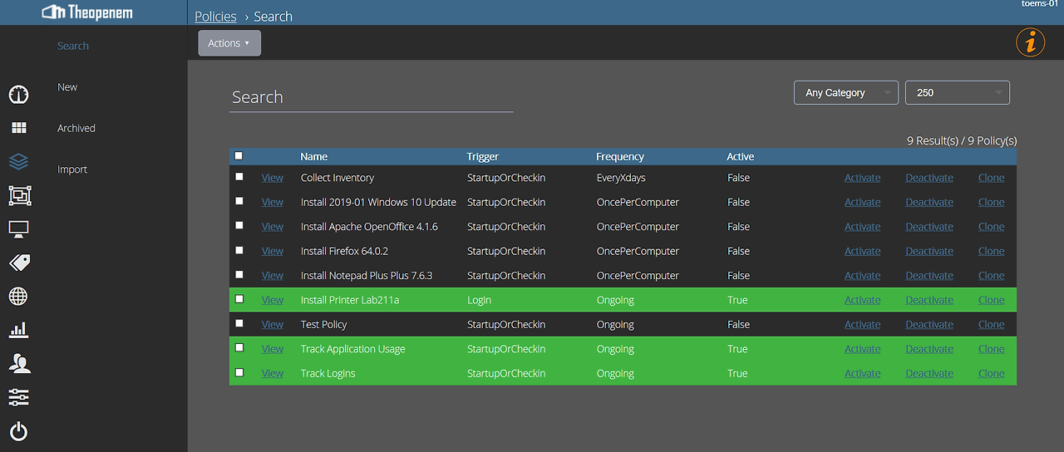1064x452 pixels.
Task: Check the Track Logins row checkbox
Action: click(239, 372)
